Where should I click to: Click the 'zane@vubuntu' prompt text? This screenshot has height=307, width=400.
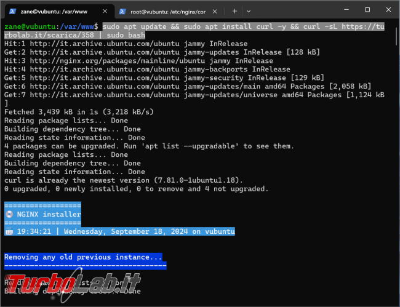pos(30,26)
